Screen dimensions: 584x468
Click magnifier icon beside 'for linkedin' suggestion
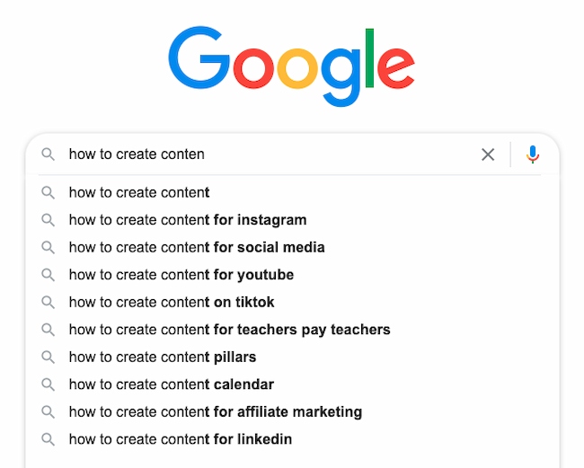[x=49, y=439]
